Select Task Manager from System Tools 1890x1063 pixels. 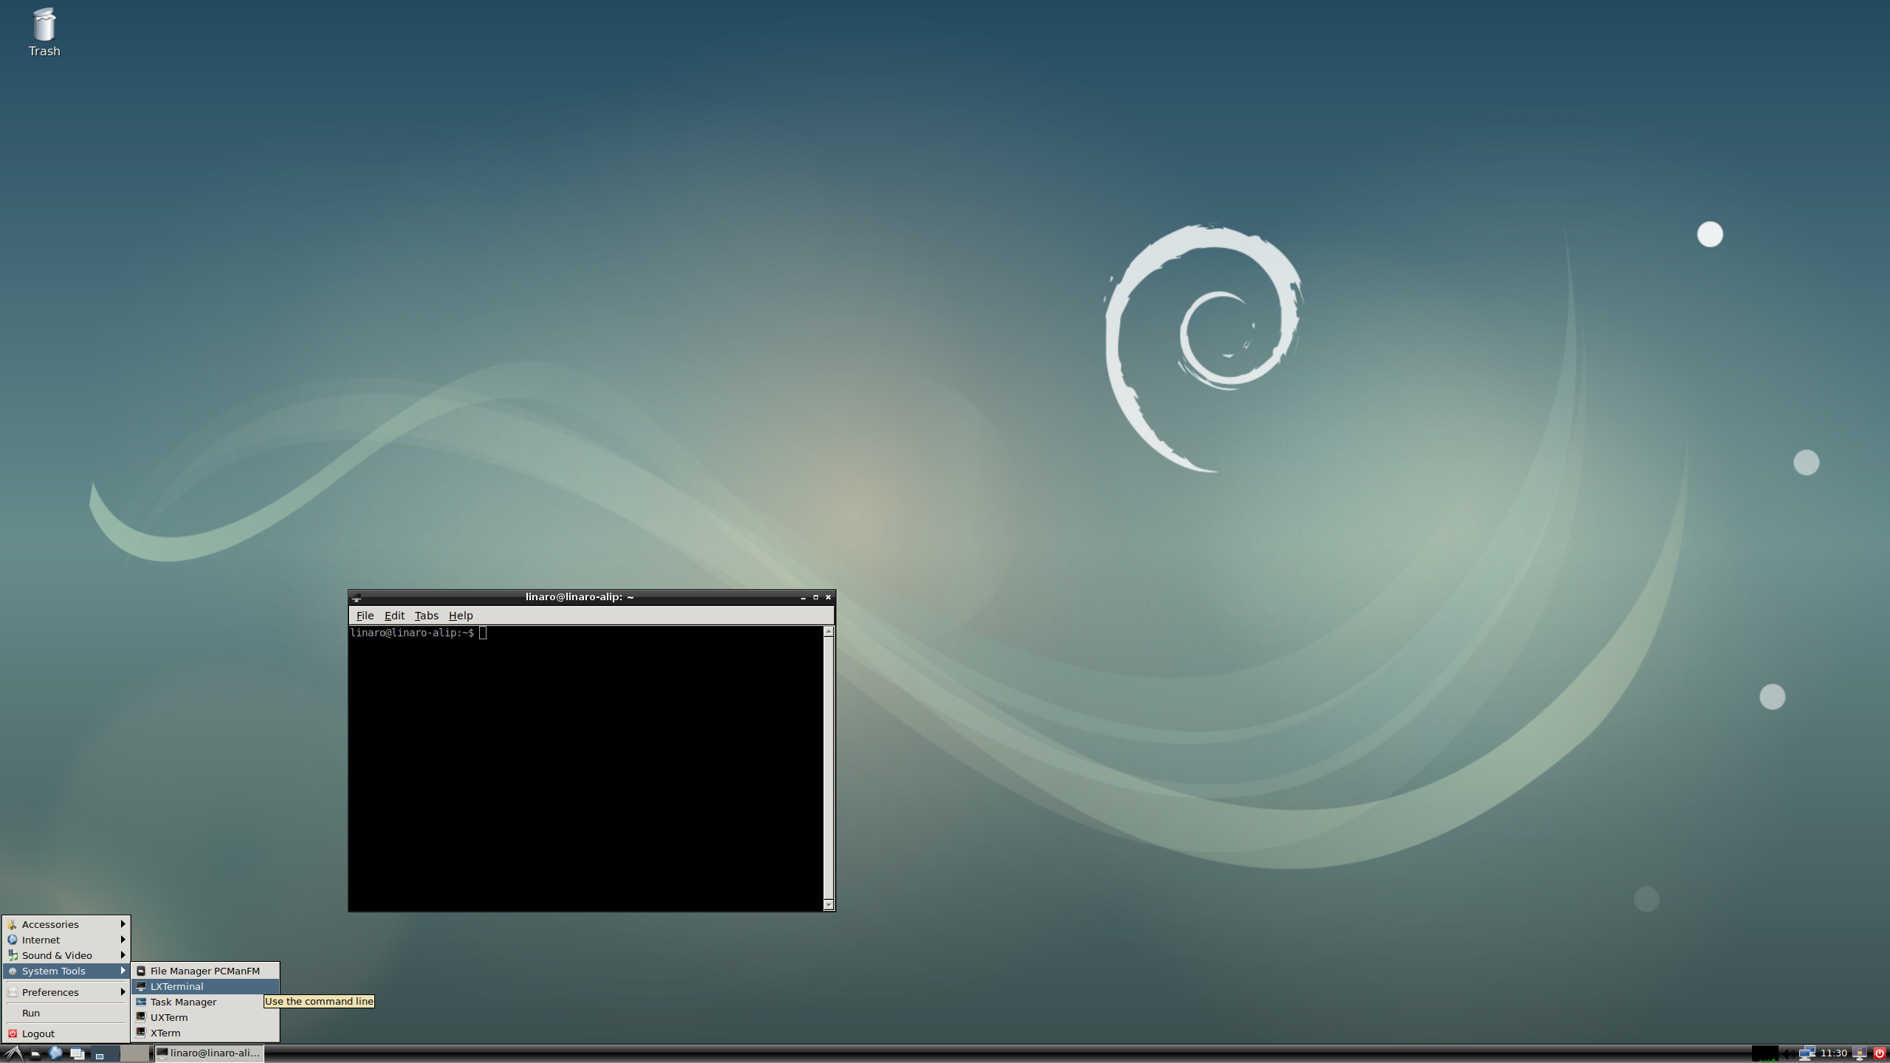183,1002
